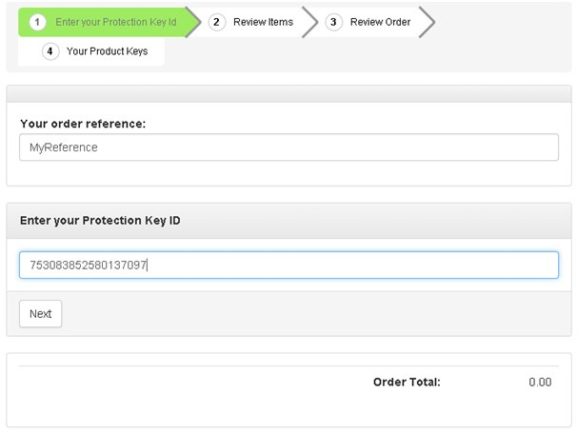577x434 pixels.
Task: Open the 'Enter your Protection Key Id' step
Action: 115,22
